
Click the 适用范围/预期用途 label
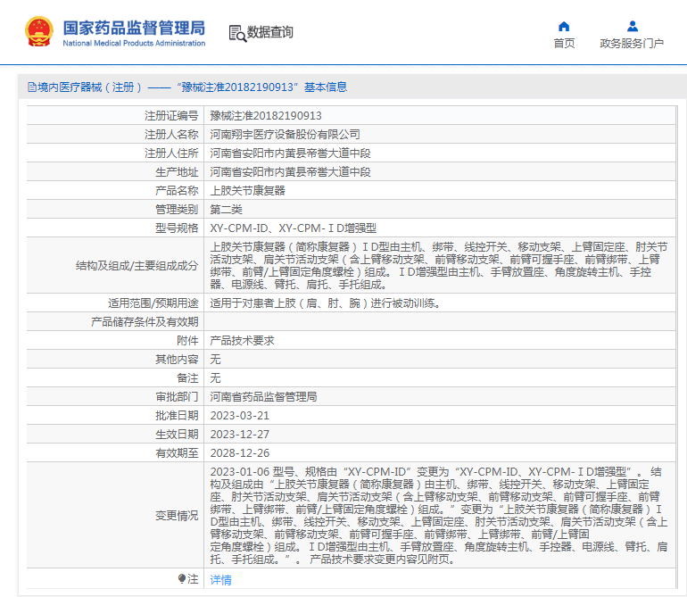point(153,303)
